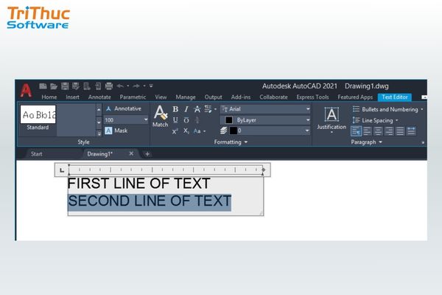Open the text height 100 dropdown

[145, 120]
